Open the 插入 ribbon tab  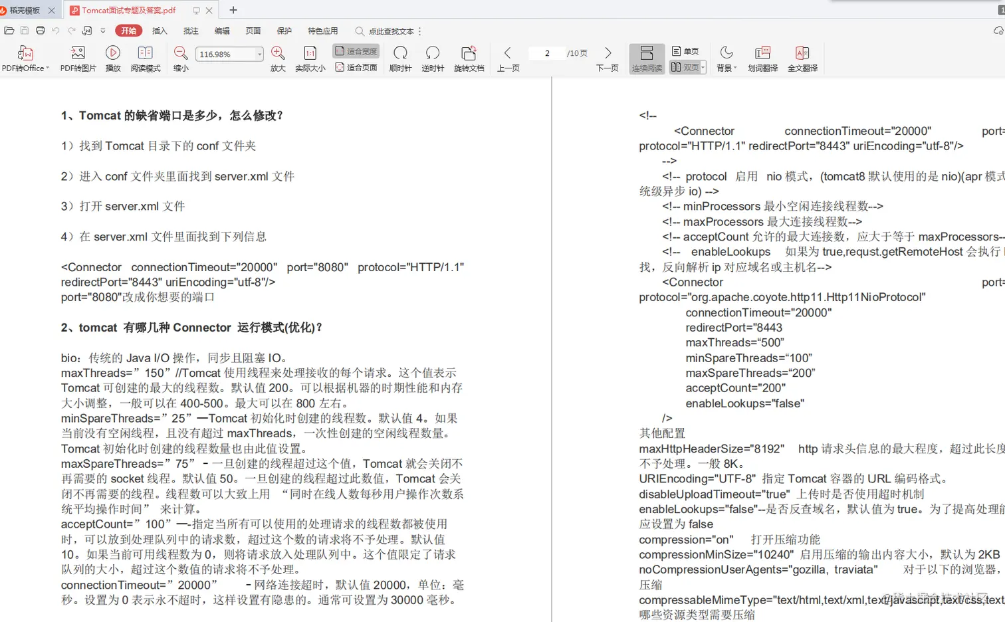pyautogui.click(x=160, y=31)
